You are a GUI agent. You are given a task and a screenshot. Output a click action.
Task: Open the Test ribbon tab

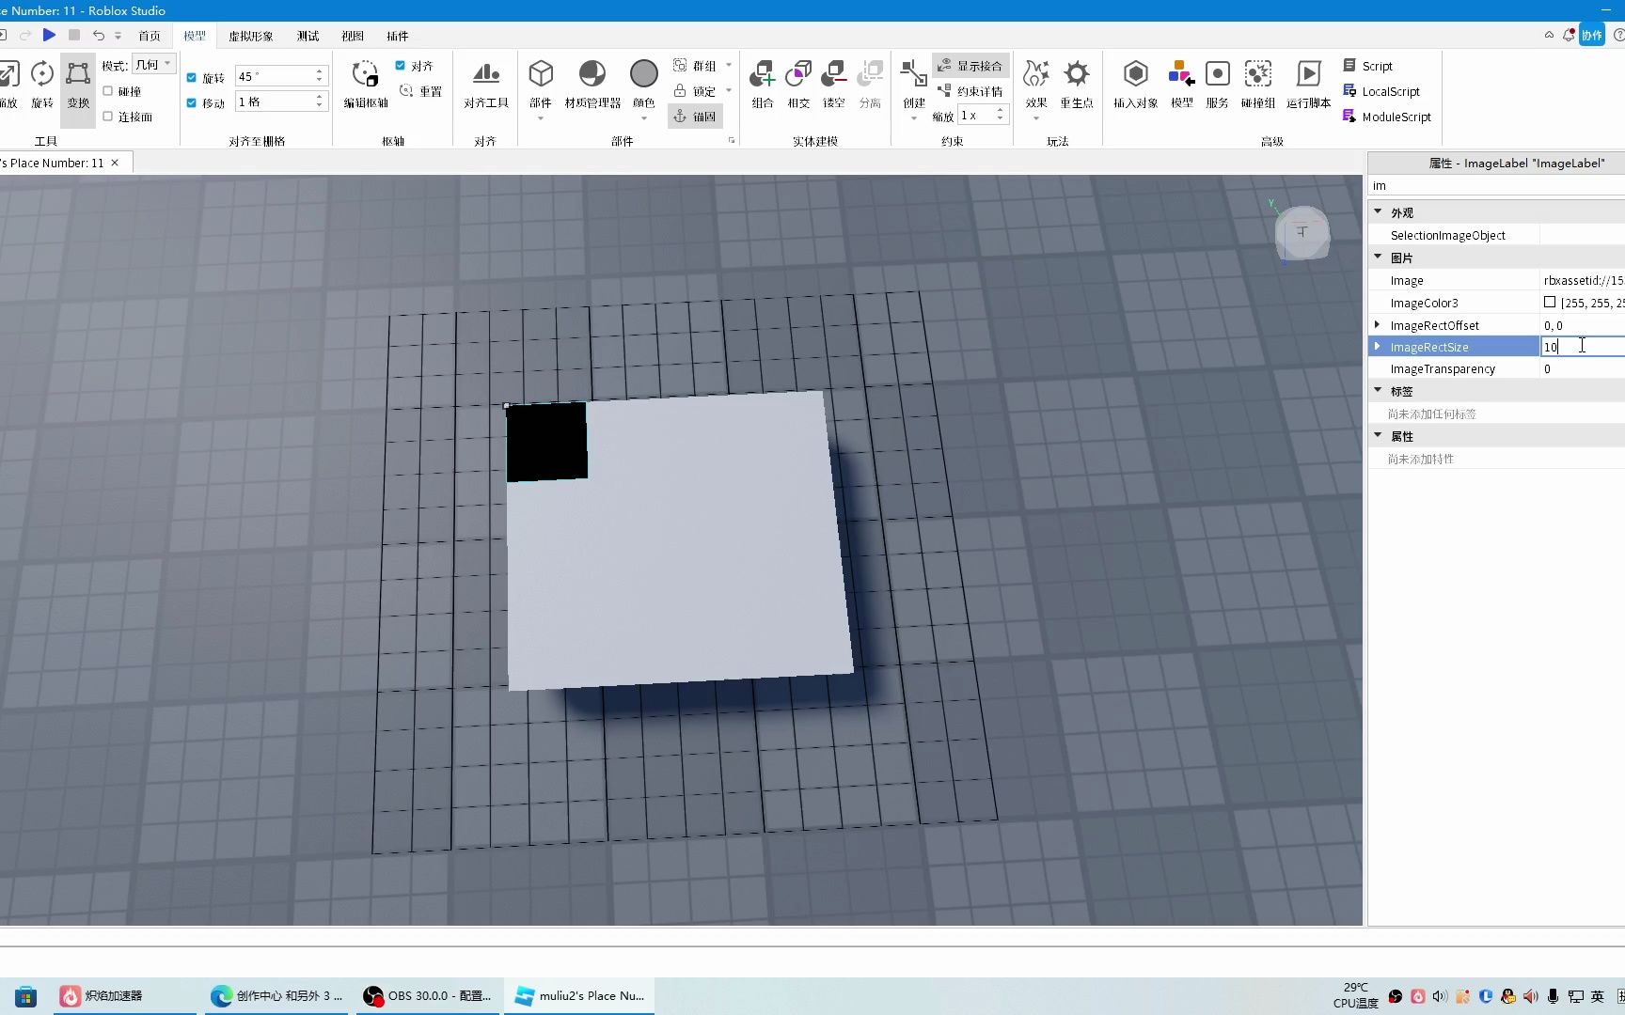[308, 36]
